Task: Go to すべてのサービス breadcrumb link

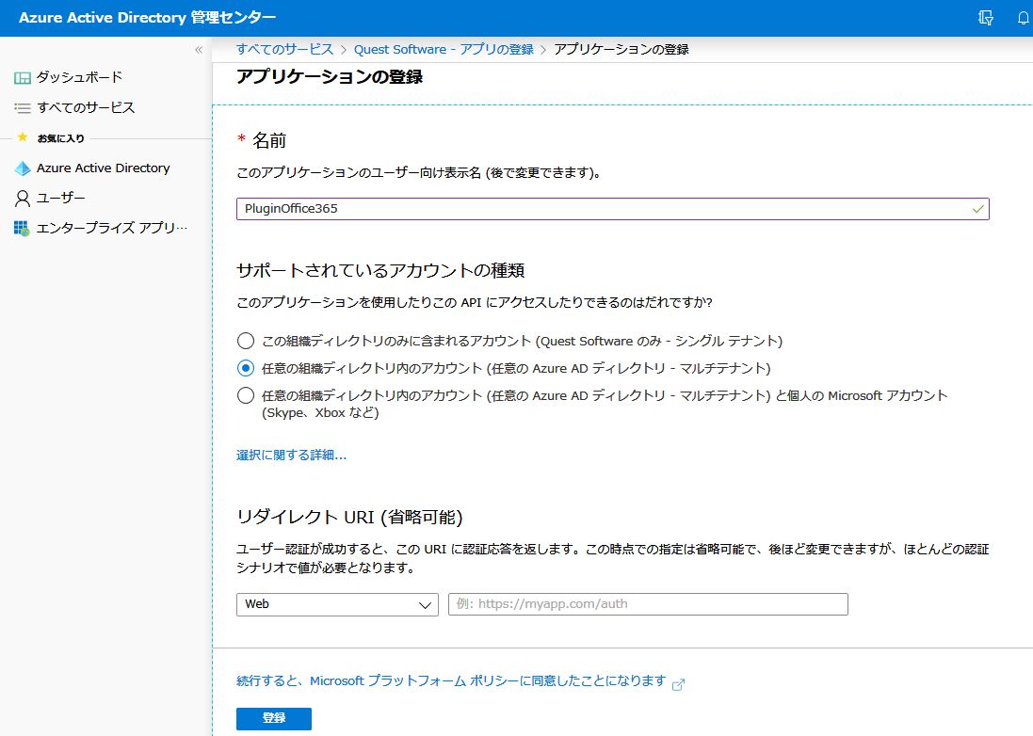Action: [285, 49]
